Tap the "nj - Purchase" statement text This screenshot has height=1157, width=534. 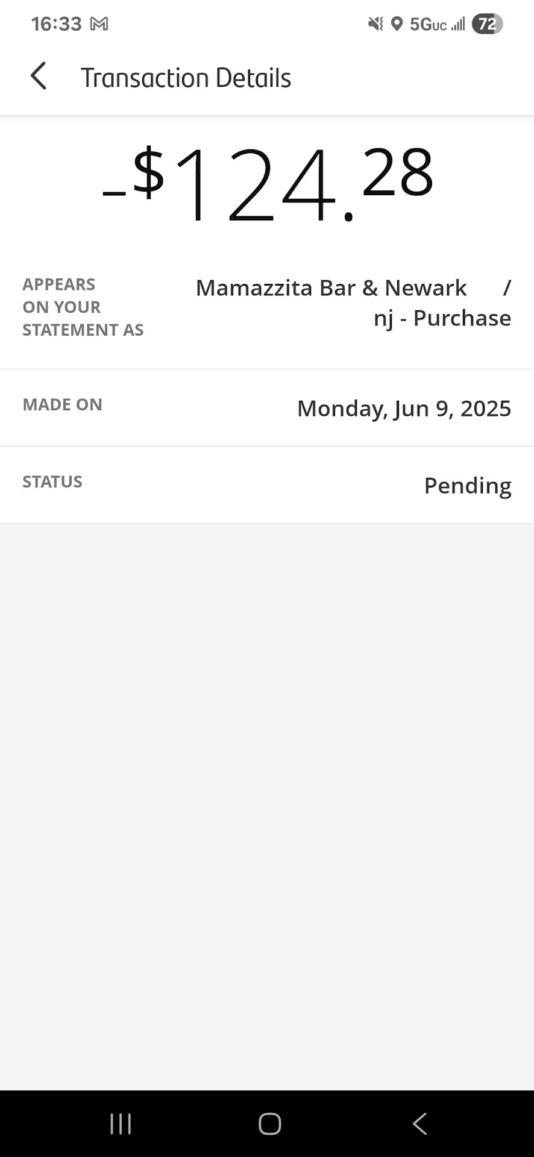pyautogui.click(x=442, y=318)
